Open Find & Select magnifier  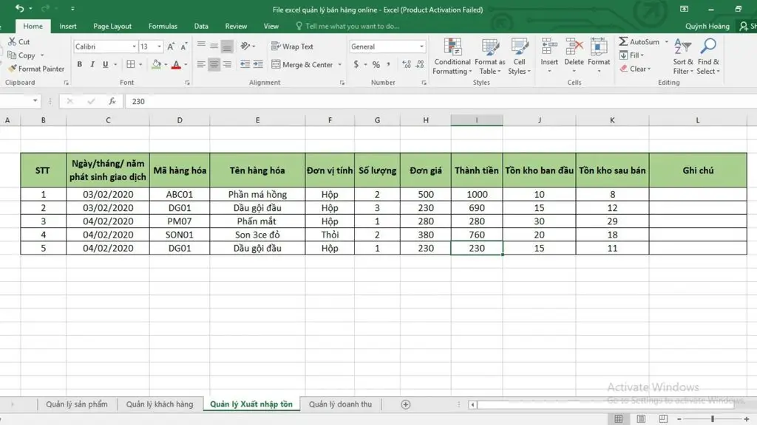coord(708,56)
